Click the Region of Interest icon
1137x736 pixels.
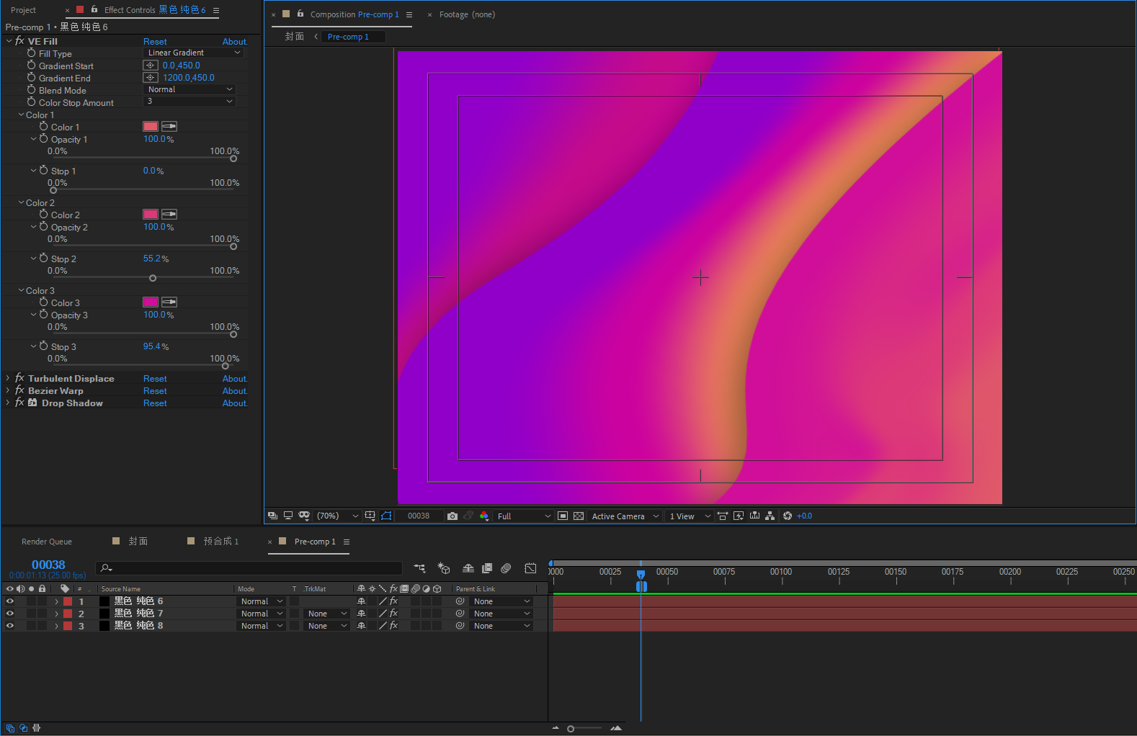pos(563,516)
